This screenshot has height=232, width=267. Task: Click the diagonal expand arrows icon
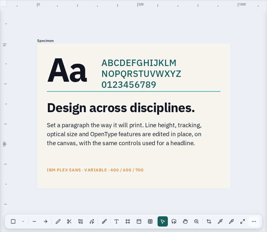coord(243,221)
